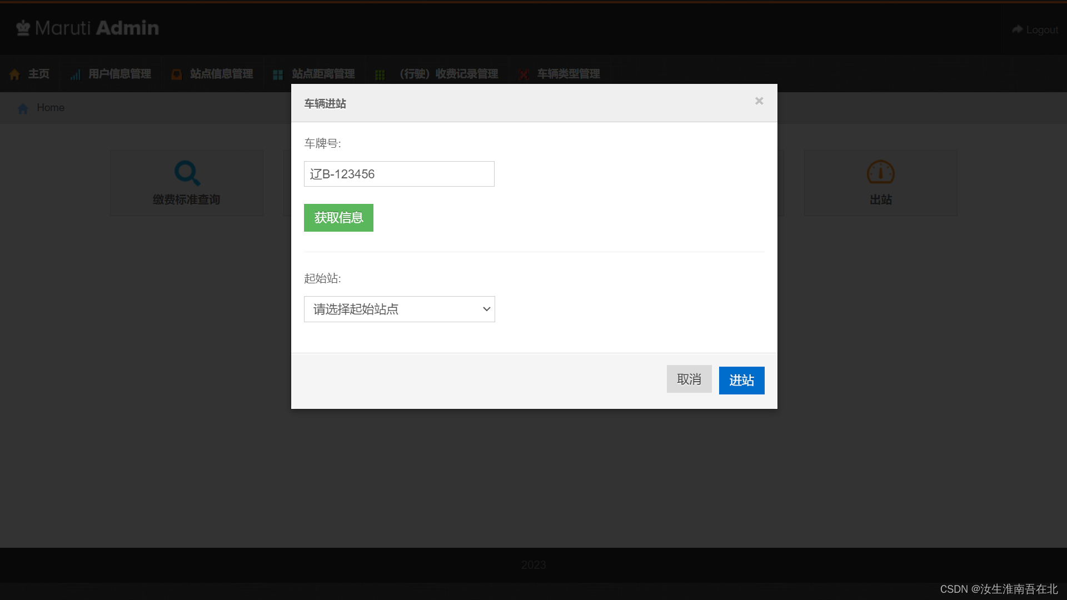Click the Logout link
This screenshot has height=600, width=1067.
tap(1042, 30)
